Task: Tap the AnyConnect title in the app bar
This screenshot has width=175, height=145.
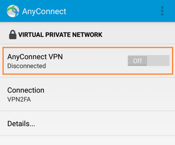Action: click(x=44, y=12)
